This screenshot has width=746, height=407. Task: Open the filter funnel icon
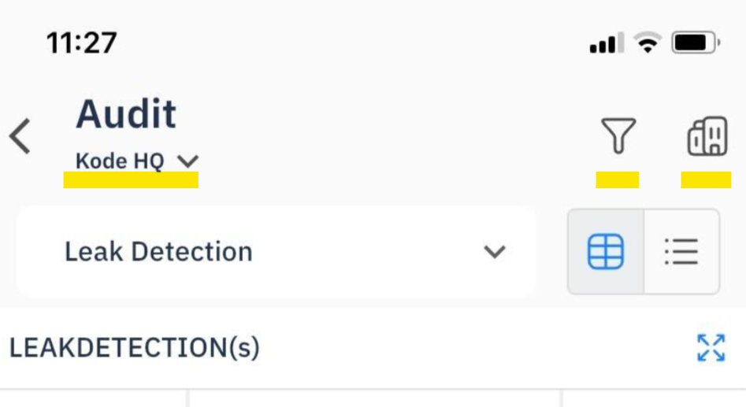point(618,136)
